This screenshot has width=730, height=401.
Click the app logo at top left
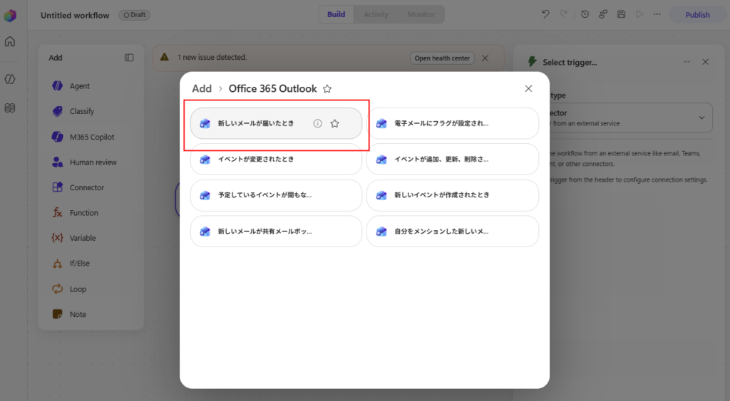click(x=10, y=16)
